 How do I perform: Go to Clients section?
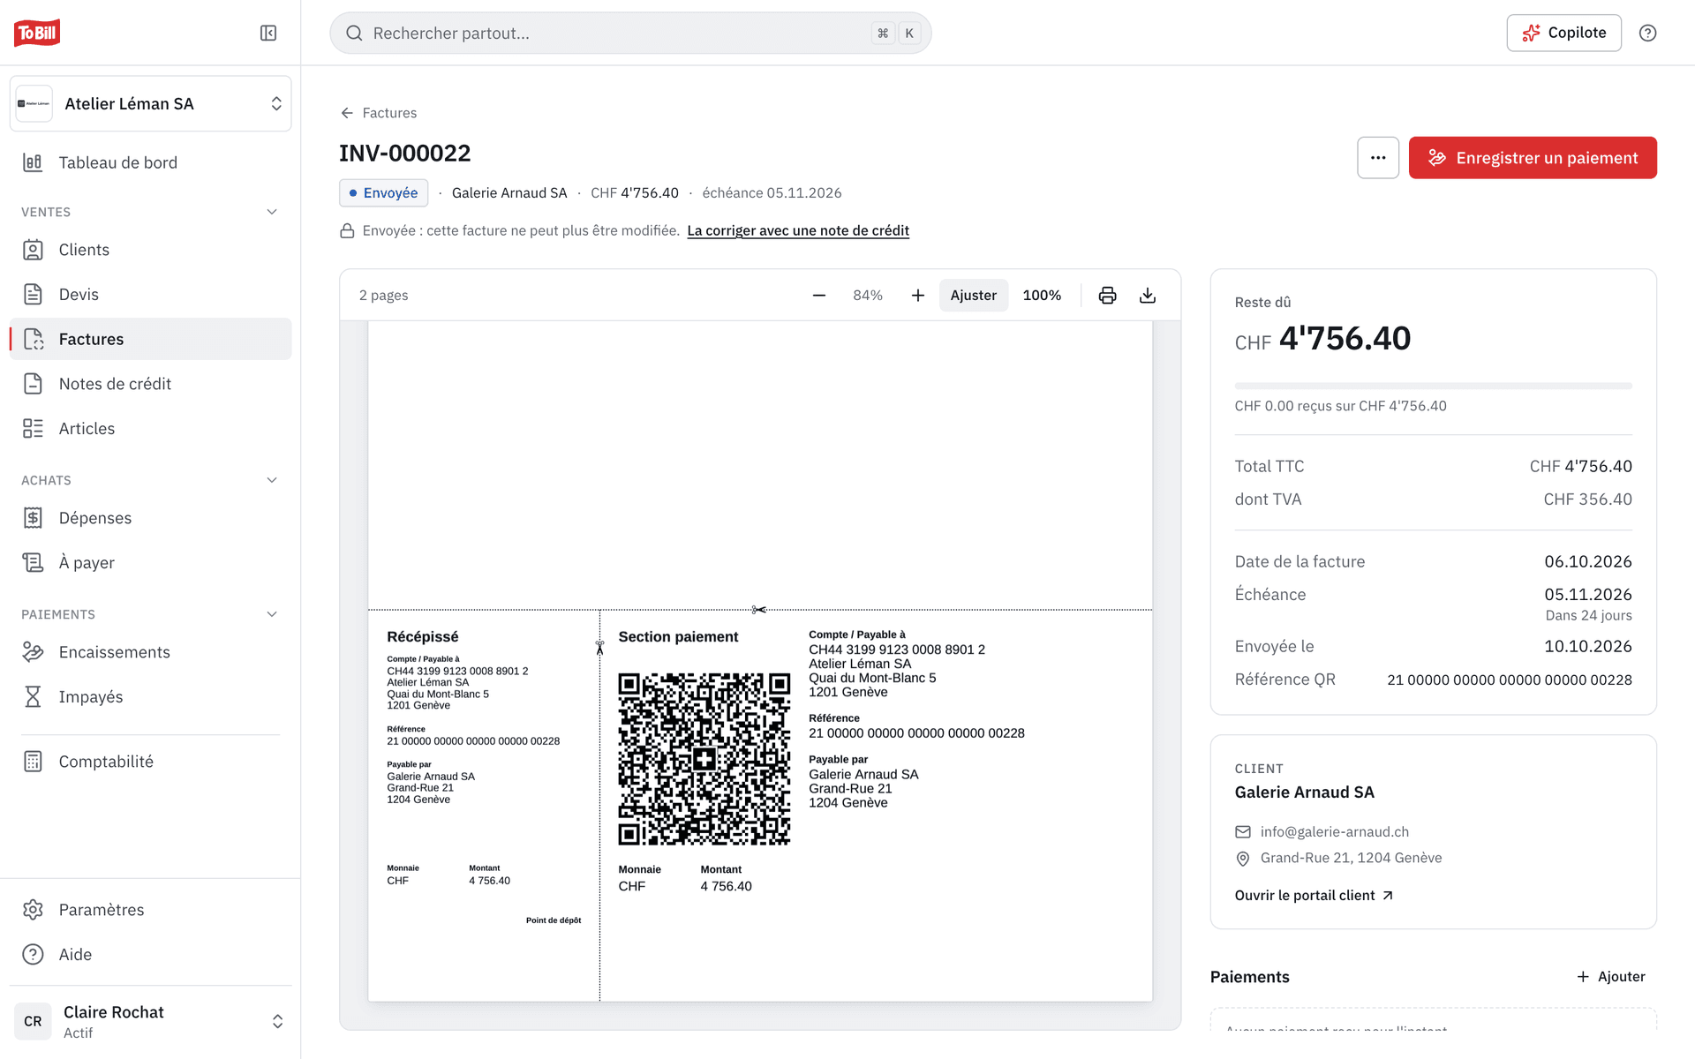[150, 250]
